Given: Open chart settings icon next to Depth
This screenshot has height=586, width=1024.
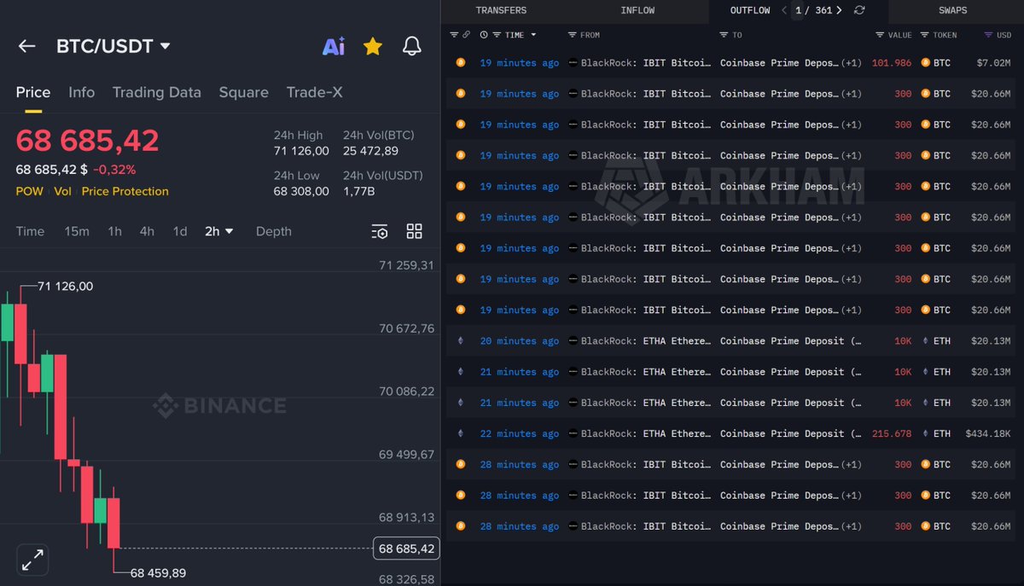Looking at the screenshot, I should click(380, 231).
